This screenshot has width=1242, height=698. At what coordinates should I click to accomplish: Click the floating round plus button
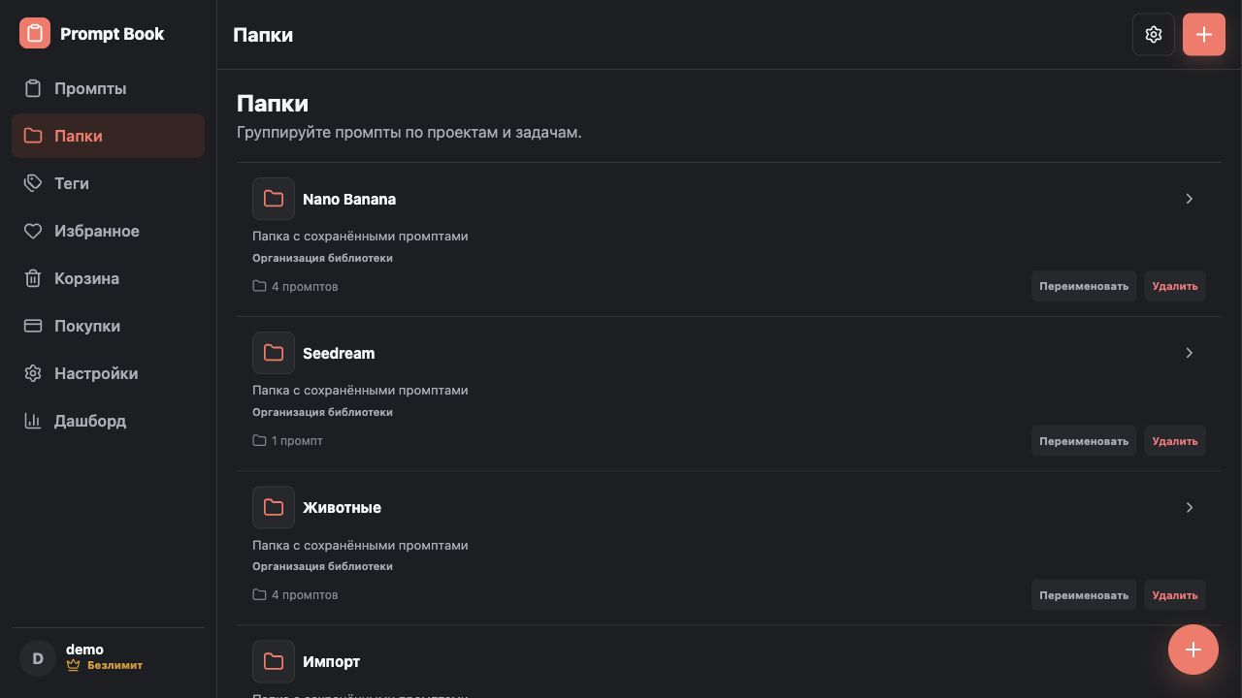tap(1193, 650)
